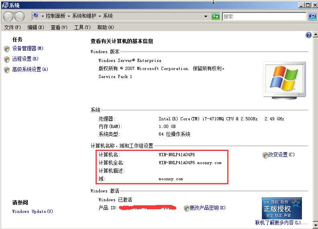Click the 正版授权 genuine software badge
The width and height of the screenshot is (318, 229).
point(282,208)
